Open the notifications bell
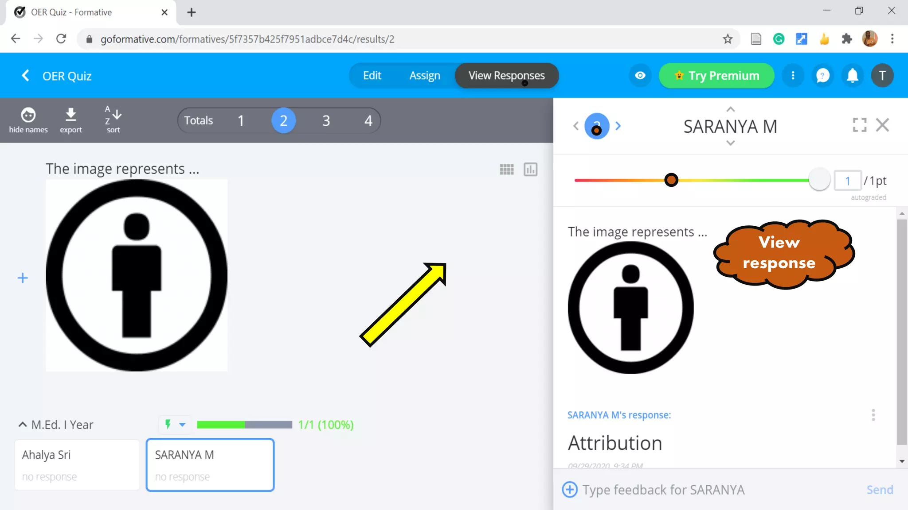The image size is (908, 510). 852,76
